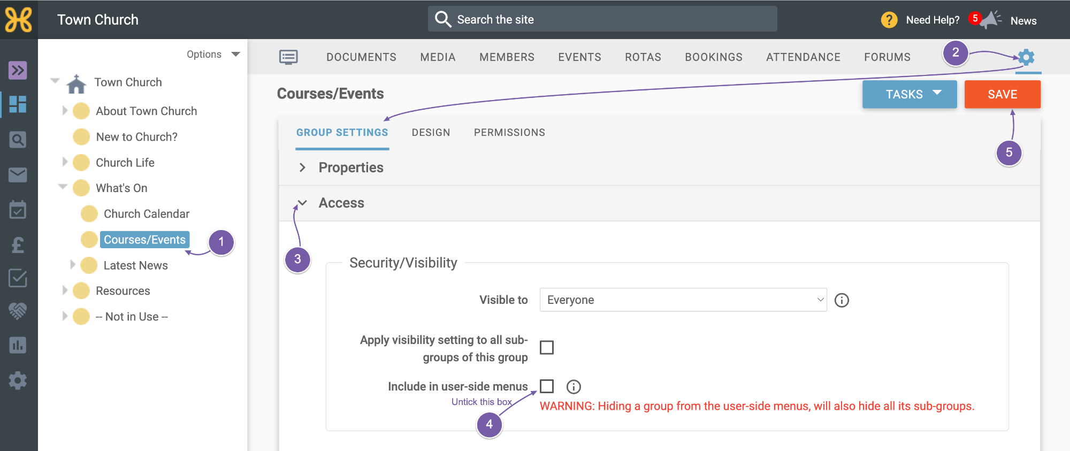
Task: Click info icon next to Visible to
Action: click(842, 300)
